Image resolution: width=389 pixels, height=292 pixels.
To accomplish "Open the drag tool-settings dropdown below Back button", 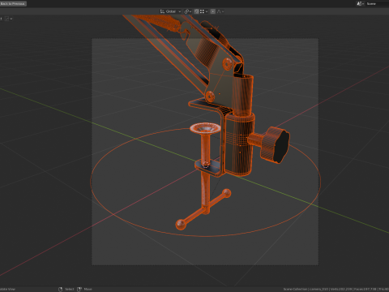I will pyautogui.click(x=9, y=19).
